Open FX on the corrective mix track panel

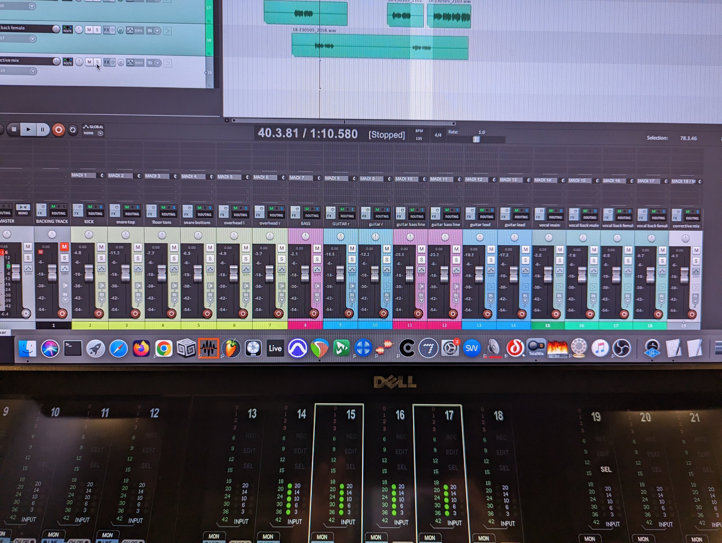point(106,62)
